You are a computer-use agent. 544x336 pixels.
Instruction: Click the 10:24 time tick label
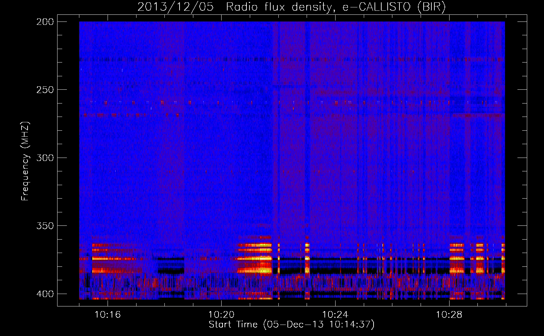click(x=335, y=314)
